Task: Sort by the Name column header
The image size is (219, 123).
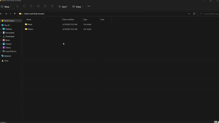Action: (29, 19)
